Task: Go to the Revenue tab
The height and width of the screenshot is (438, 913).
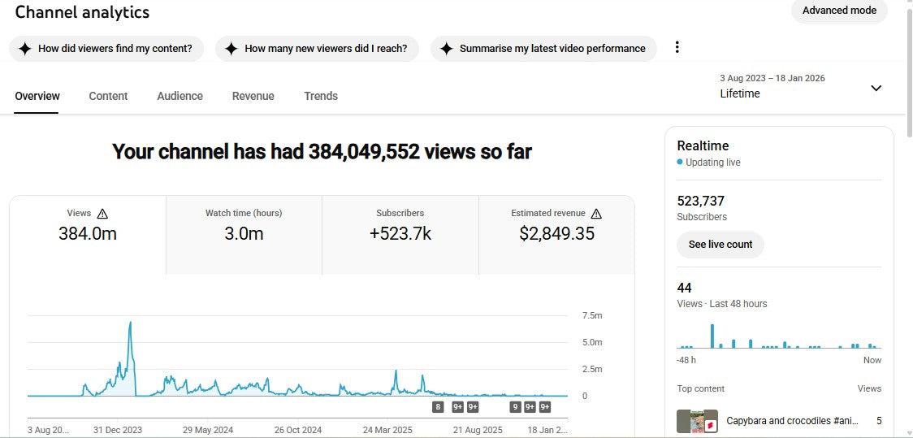Action: tap(253, 96)
